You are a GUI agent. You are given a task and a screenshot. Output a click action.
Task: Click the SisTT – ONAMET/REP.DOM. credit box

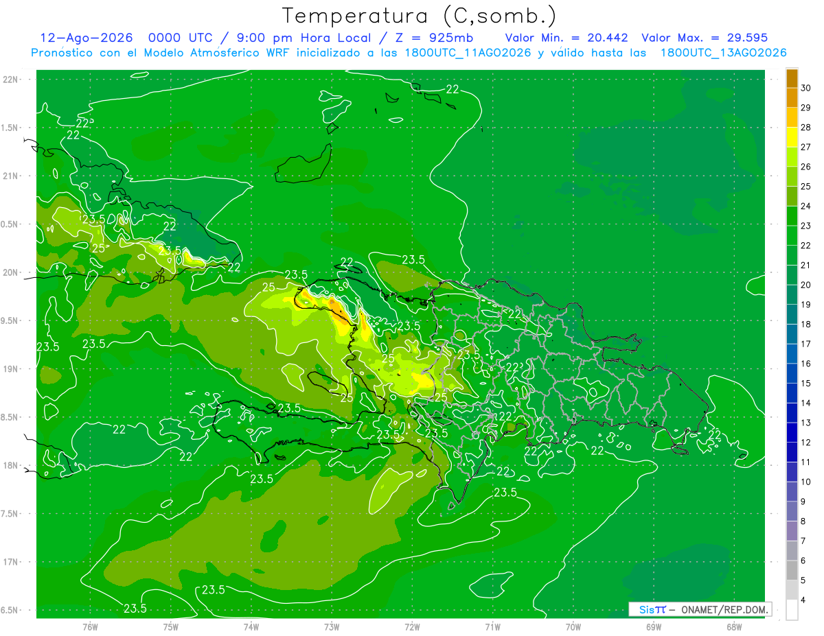point(700,609)
